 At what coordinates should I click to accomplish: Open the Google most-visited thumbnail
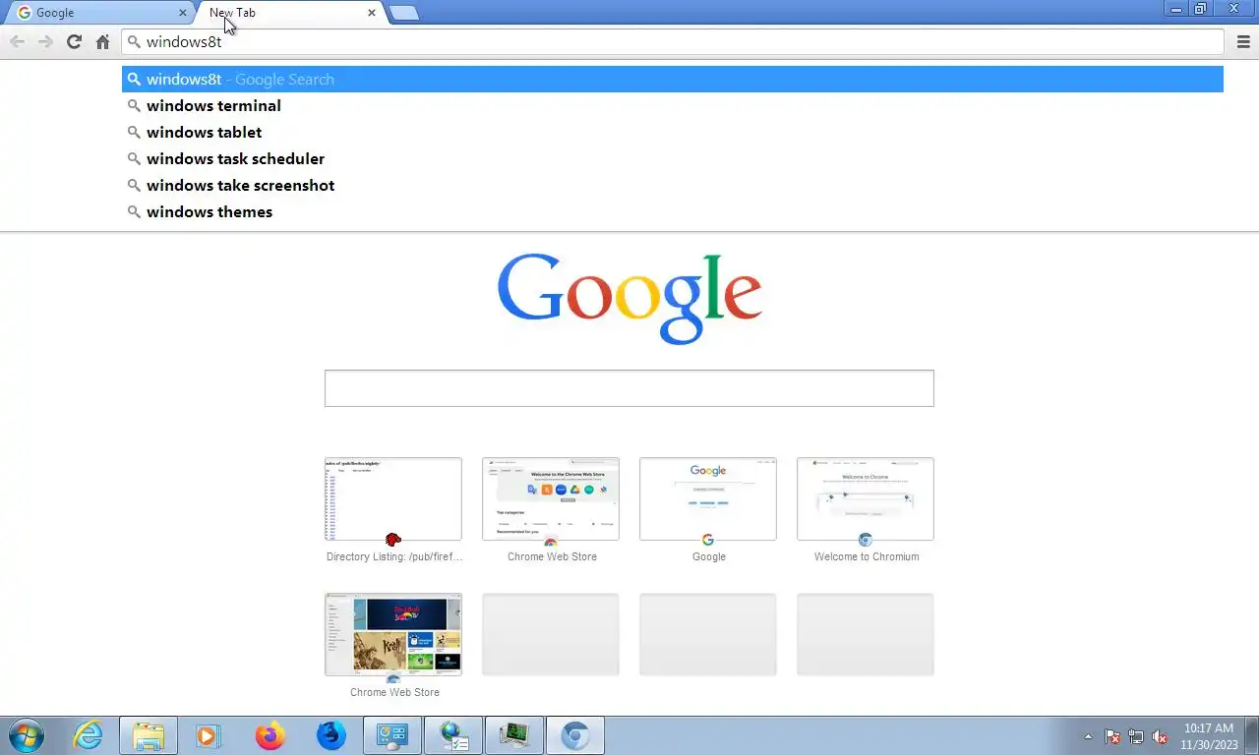(x=708, y=498)
